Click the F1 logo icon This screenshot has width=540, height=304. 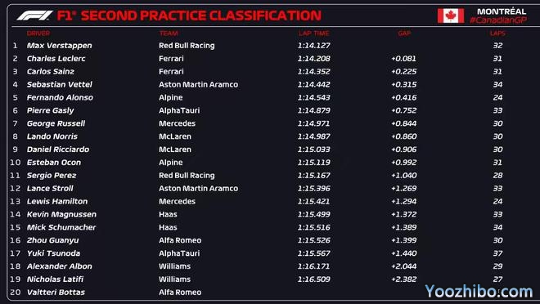[35, 16]
